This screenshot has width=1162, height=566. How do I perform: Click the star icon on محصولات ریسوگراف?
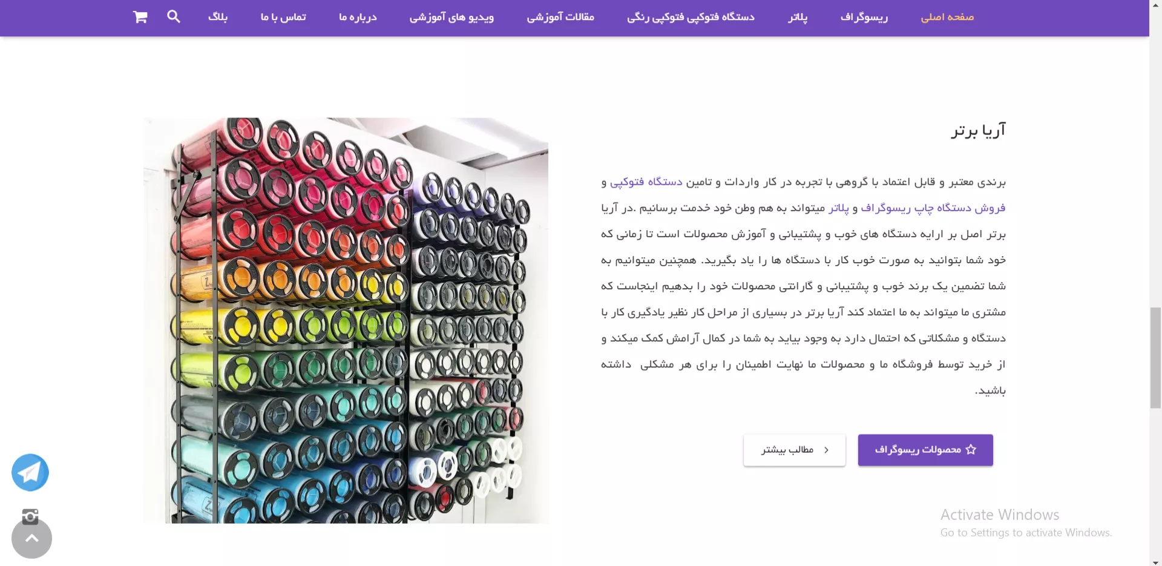(x=971, y=450)
